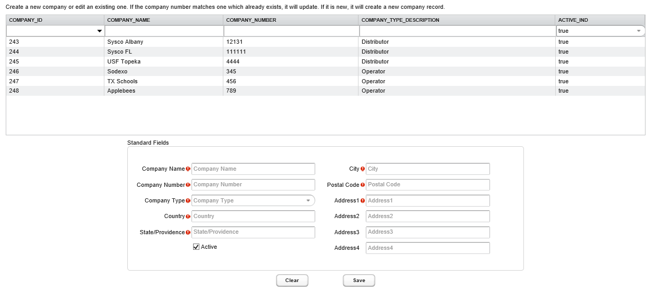Click required indicator icon beside Address1

pyautogui.click(x=362, y=201)
